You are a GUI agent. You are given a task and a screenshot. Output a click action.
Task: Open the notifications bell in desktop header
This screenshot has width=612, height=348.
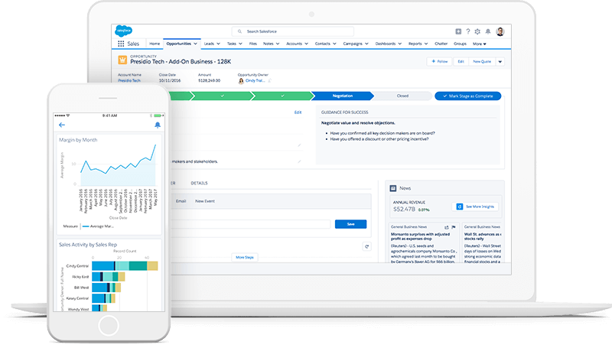[488, 31]
